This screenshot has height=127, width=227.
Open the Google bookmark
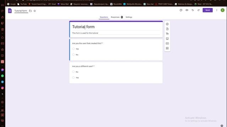[x=11, y=4]
